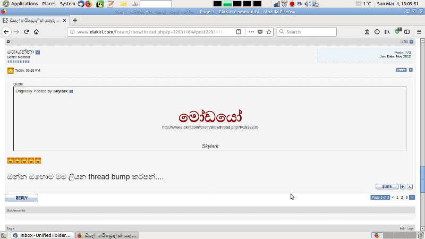The height and width of the screenshot is (239, 425).
Task: Close the ElaKiri forum tab
Action: point(64,21)
